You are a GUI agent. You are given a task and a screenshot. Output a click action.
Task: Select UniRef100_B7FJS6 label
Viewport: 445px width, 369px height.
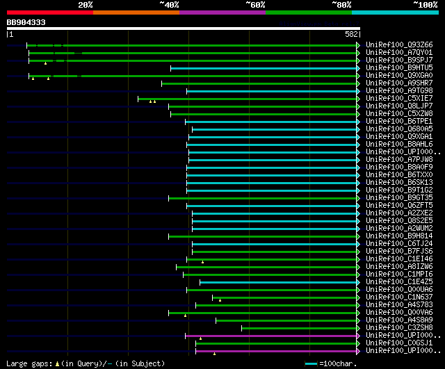coord(399,252)
